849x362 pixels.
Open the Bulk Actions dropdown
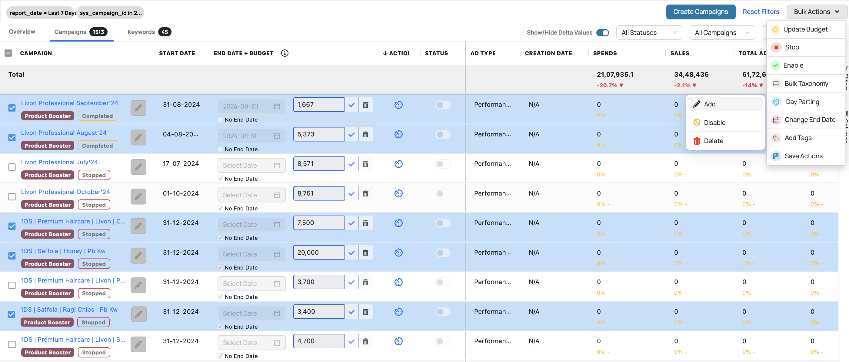point(816,12)
